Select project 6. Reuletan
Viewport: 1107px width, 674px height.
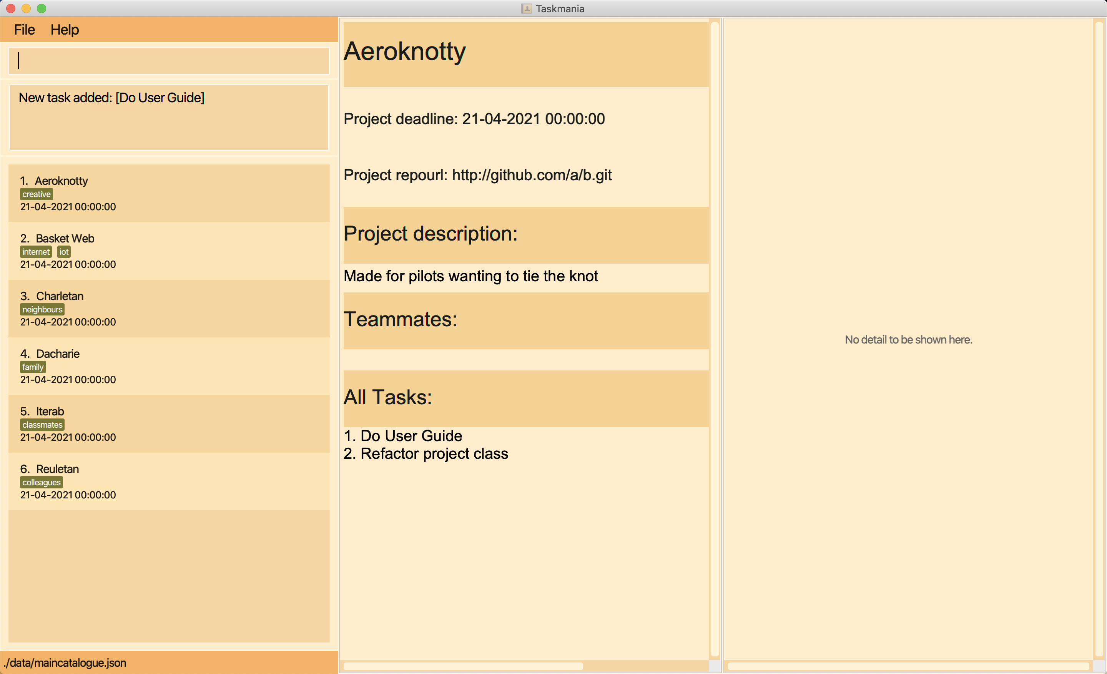point(169,481)
